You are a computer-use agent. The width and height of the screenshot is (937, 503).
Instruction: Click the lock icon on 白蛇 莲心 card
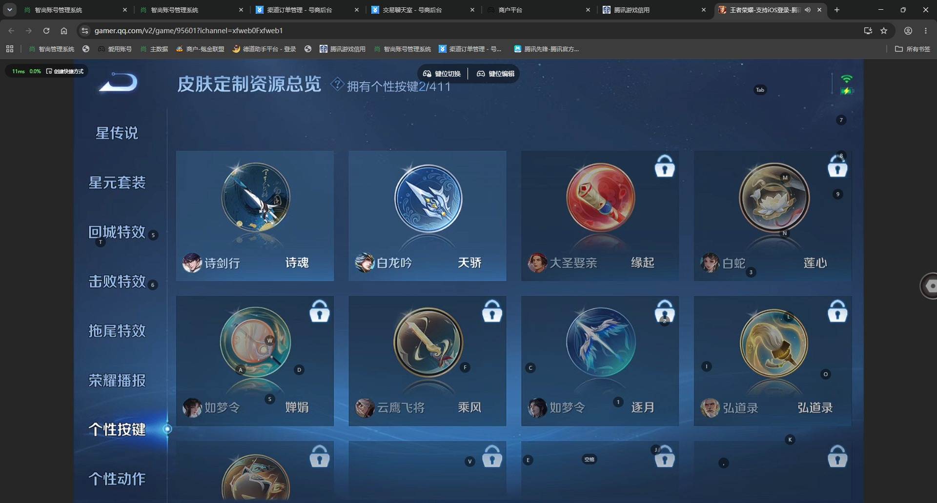[x=837, y=166]
